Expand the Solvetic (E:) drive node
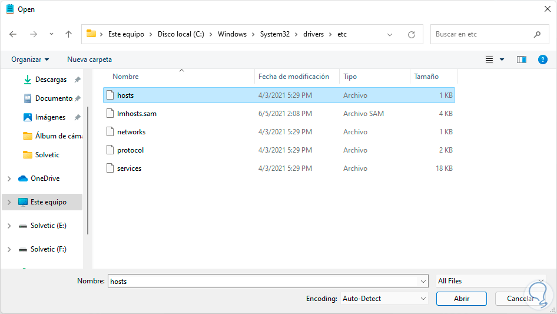 pos(9,226)
